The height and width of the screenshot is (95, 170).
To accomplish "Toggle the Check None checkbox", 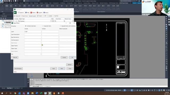I will pyautogui.click(x=21, y=16).
